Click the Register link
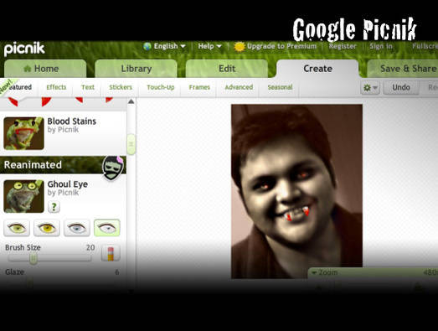Screen dimensions: 438x331 343,46
